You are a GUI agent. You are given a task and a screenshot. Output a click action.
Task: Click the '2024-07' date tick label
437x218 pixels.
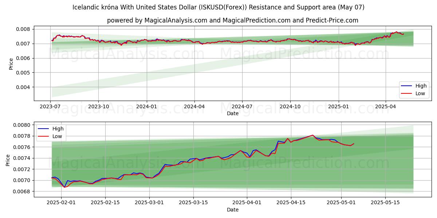242,107
